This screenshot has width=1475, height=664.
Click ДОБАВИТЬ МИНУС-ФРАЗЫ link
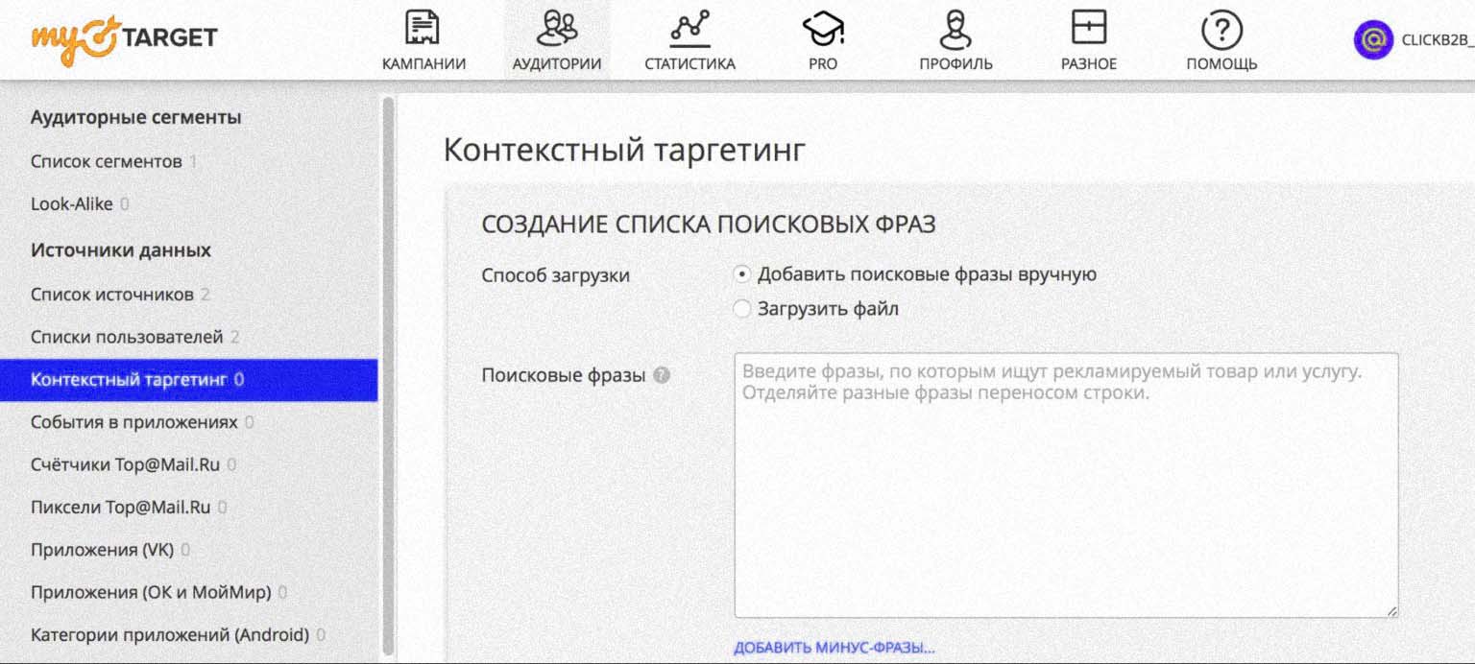tap(834, 648)
